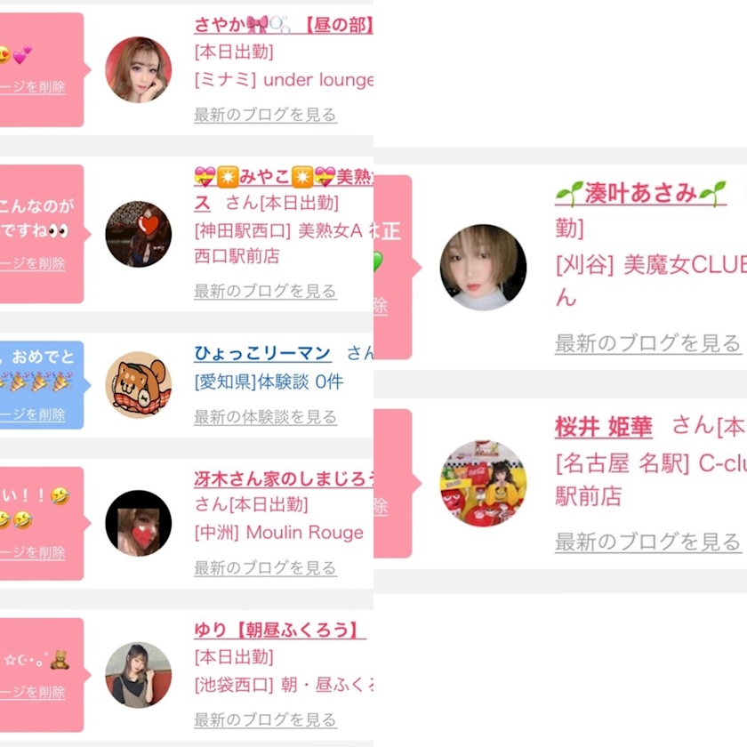The height and width of the screenshot is (747, 747).
Task: Delete message in blue おめでと bubble
Action: (32, 414)
